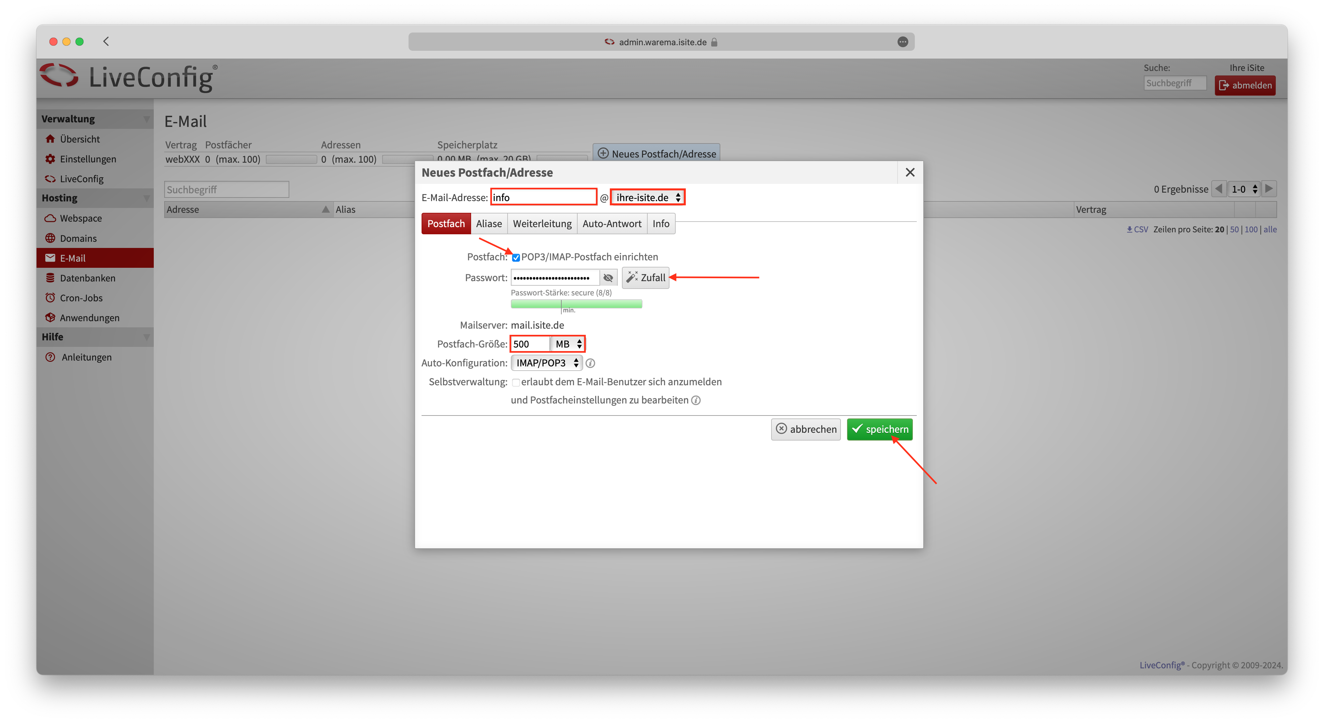This screenshot has height=723, width=1324.
Task: Open Anwendungen in sidebar
Action: point(90,318)
